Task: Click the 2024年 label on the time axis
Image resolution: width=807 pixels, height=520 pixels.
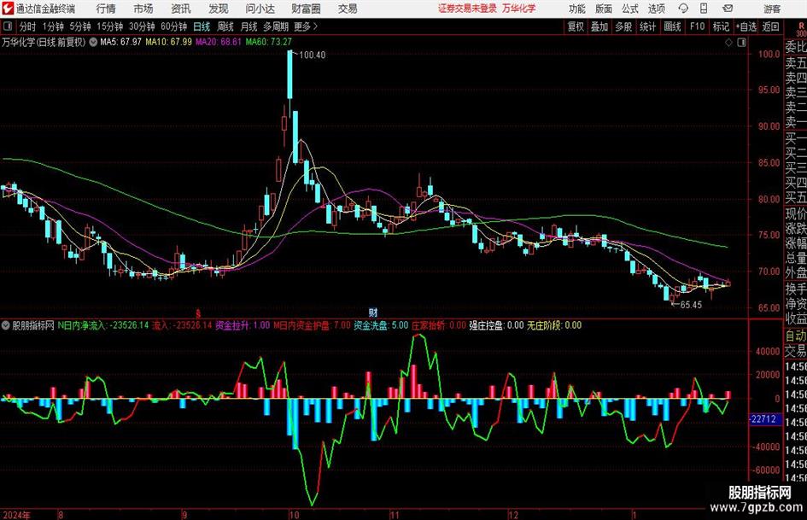Action: [16, 515]
